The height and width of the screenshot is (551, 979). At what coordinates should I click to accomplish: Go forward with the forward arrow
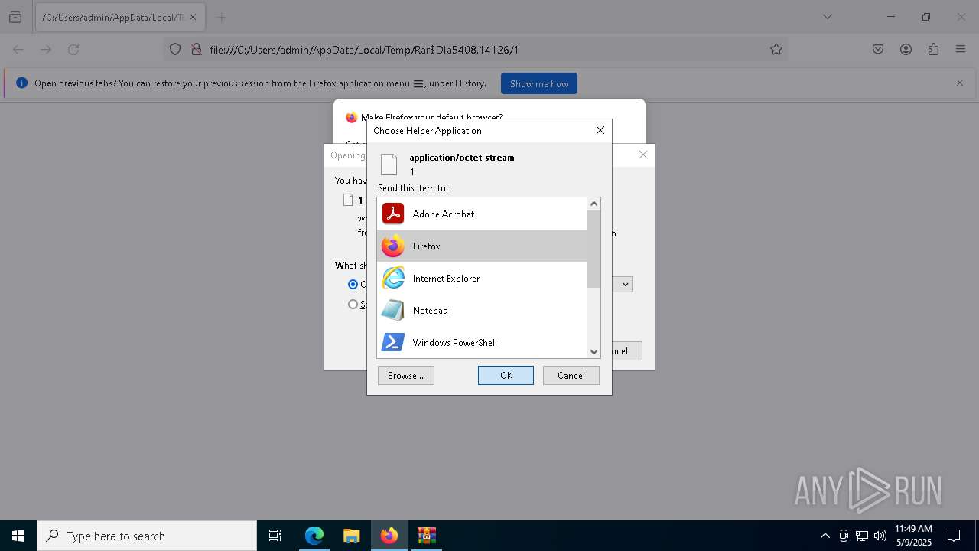pos(46,49)
